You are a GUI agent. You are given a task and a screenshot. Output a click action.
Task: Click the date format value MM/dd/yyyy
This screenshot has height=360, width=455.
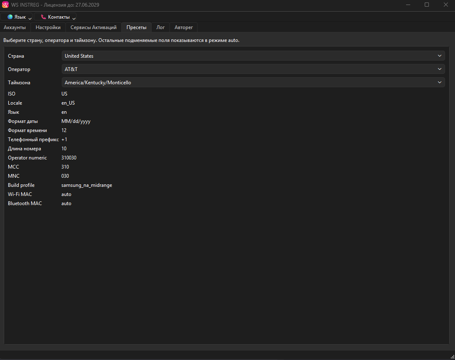coord(76,121)
